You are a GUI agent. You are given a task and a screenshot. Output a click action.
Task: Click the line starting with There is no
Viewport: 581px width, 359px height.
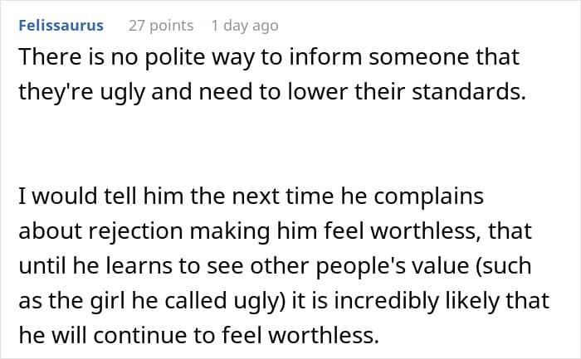[x=269, y=57]
